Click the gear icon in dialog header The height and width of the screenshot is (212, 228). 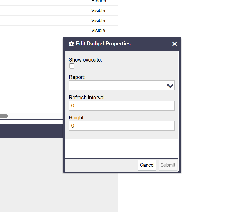coord(71,44)
